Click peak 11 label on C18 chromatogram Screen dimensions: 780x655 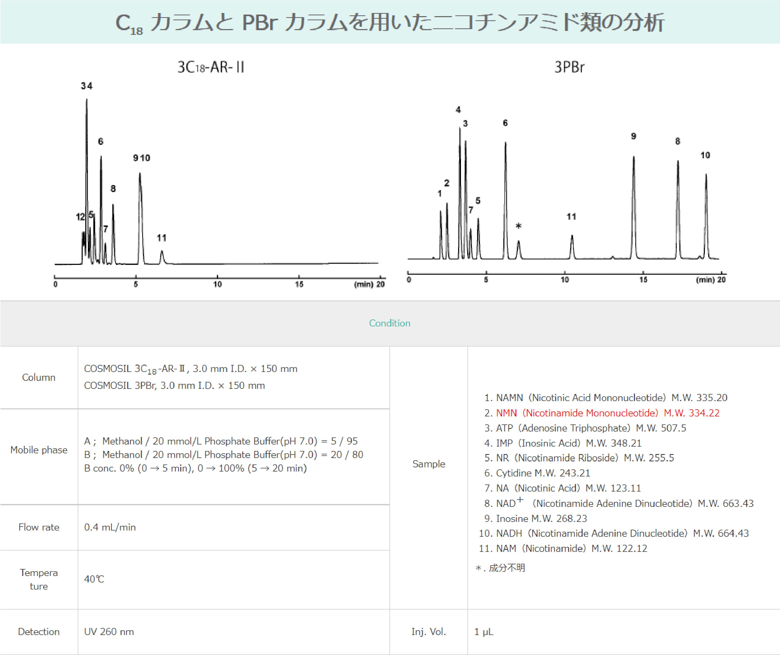click(161, 238)
